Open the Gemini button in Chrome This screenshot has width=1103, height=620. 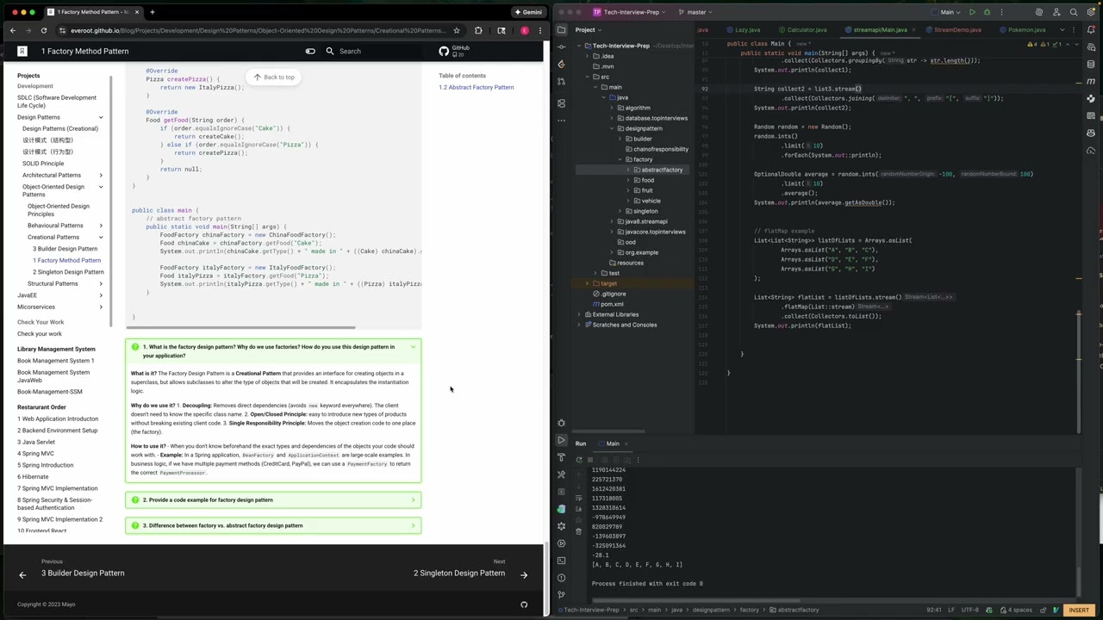pyautogui.click(x=527, y=12)
